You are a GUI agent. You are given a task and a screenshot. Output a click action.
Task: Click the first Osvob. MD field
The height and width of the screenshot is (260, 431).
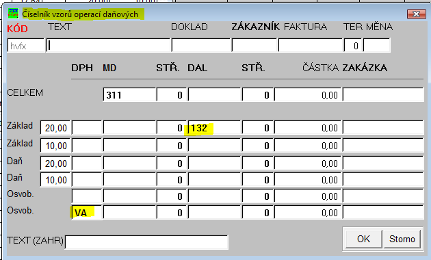tap(129, 196)
